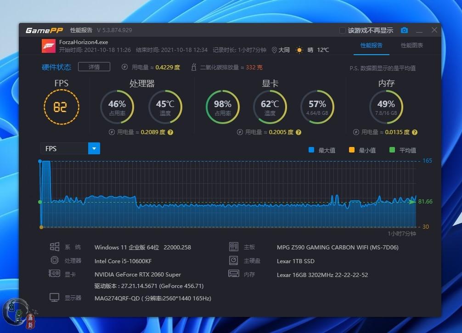462x333 pixels.
Task: Click the Forza Horizon 4 game icon
Action: click(x=49, y=46)
